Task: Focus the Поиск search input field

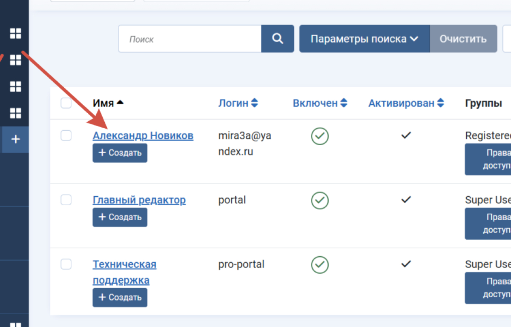Action: [189, 39]
